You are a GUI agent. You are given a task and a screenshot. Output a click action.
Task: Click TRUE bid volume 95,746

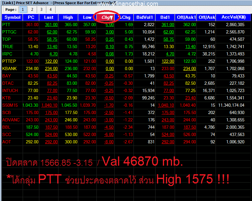tap(148, 47)
